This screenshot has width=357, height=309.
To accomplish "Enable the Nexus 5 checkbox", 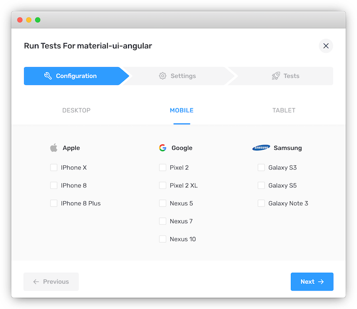I will coord(163,203).
